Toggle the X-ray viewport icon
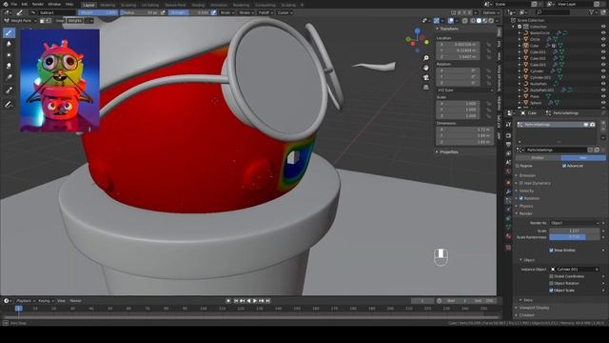609x343 pixels. (x=465, y=21)
